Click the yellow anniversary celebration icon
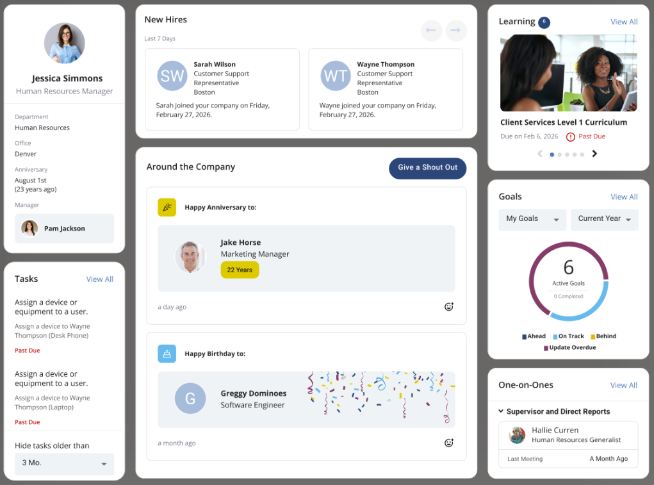Screen dimensions: 654x485 [x=167, y=207]
